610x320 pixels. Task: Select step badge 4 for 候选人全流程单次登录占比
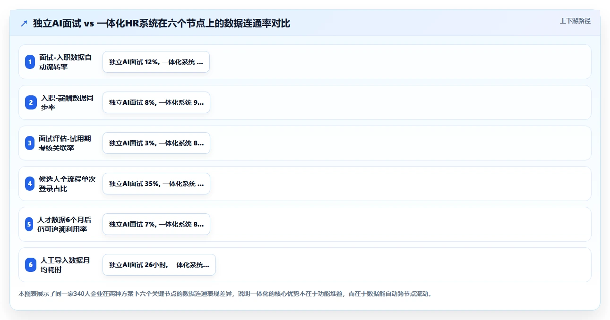coord(30,184)
